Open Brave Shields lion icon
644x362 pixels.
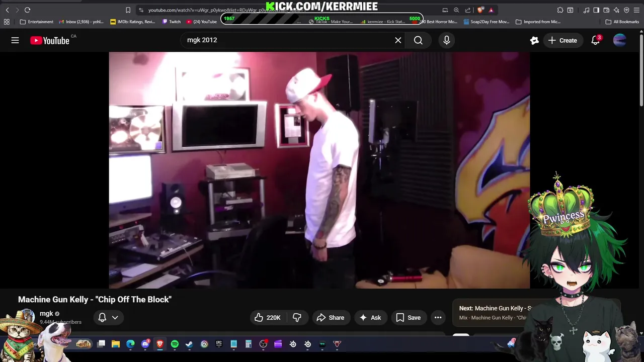(480, 10)
